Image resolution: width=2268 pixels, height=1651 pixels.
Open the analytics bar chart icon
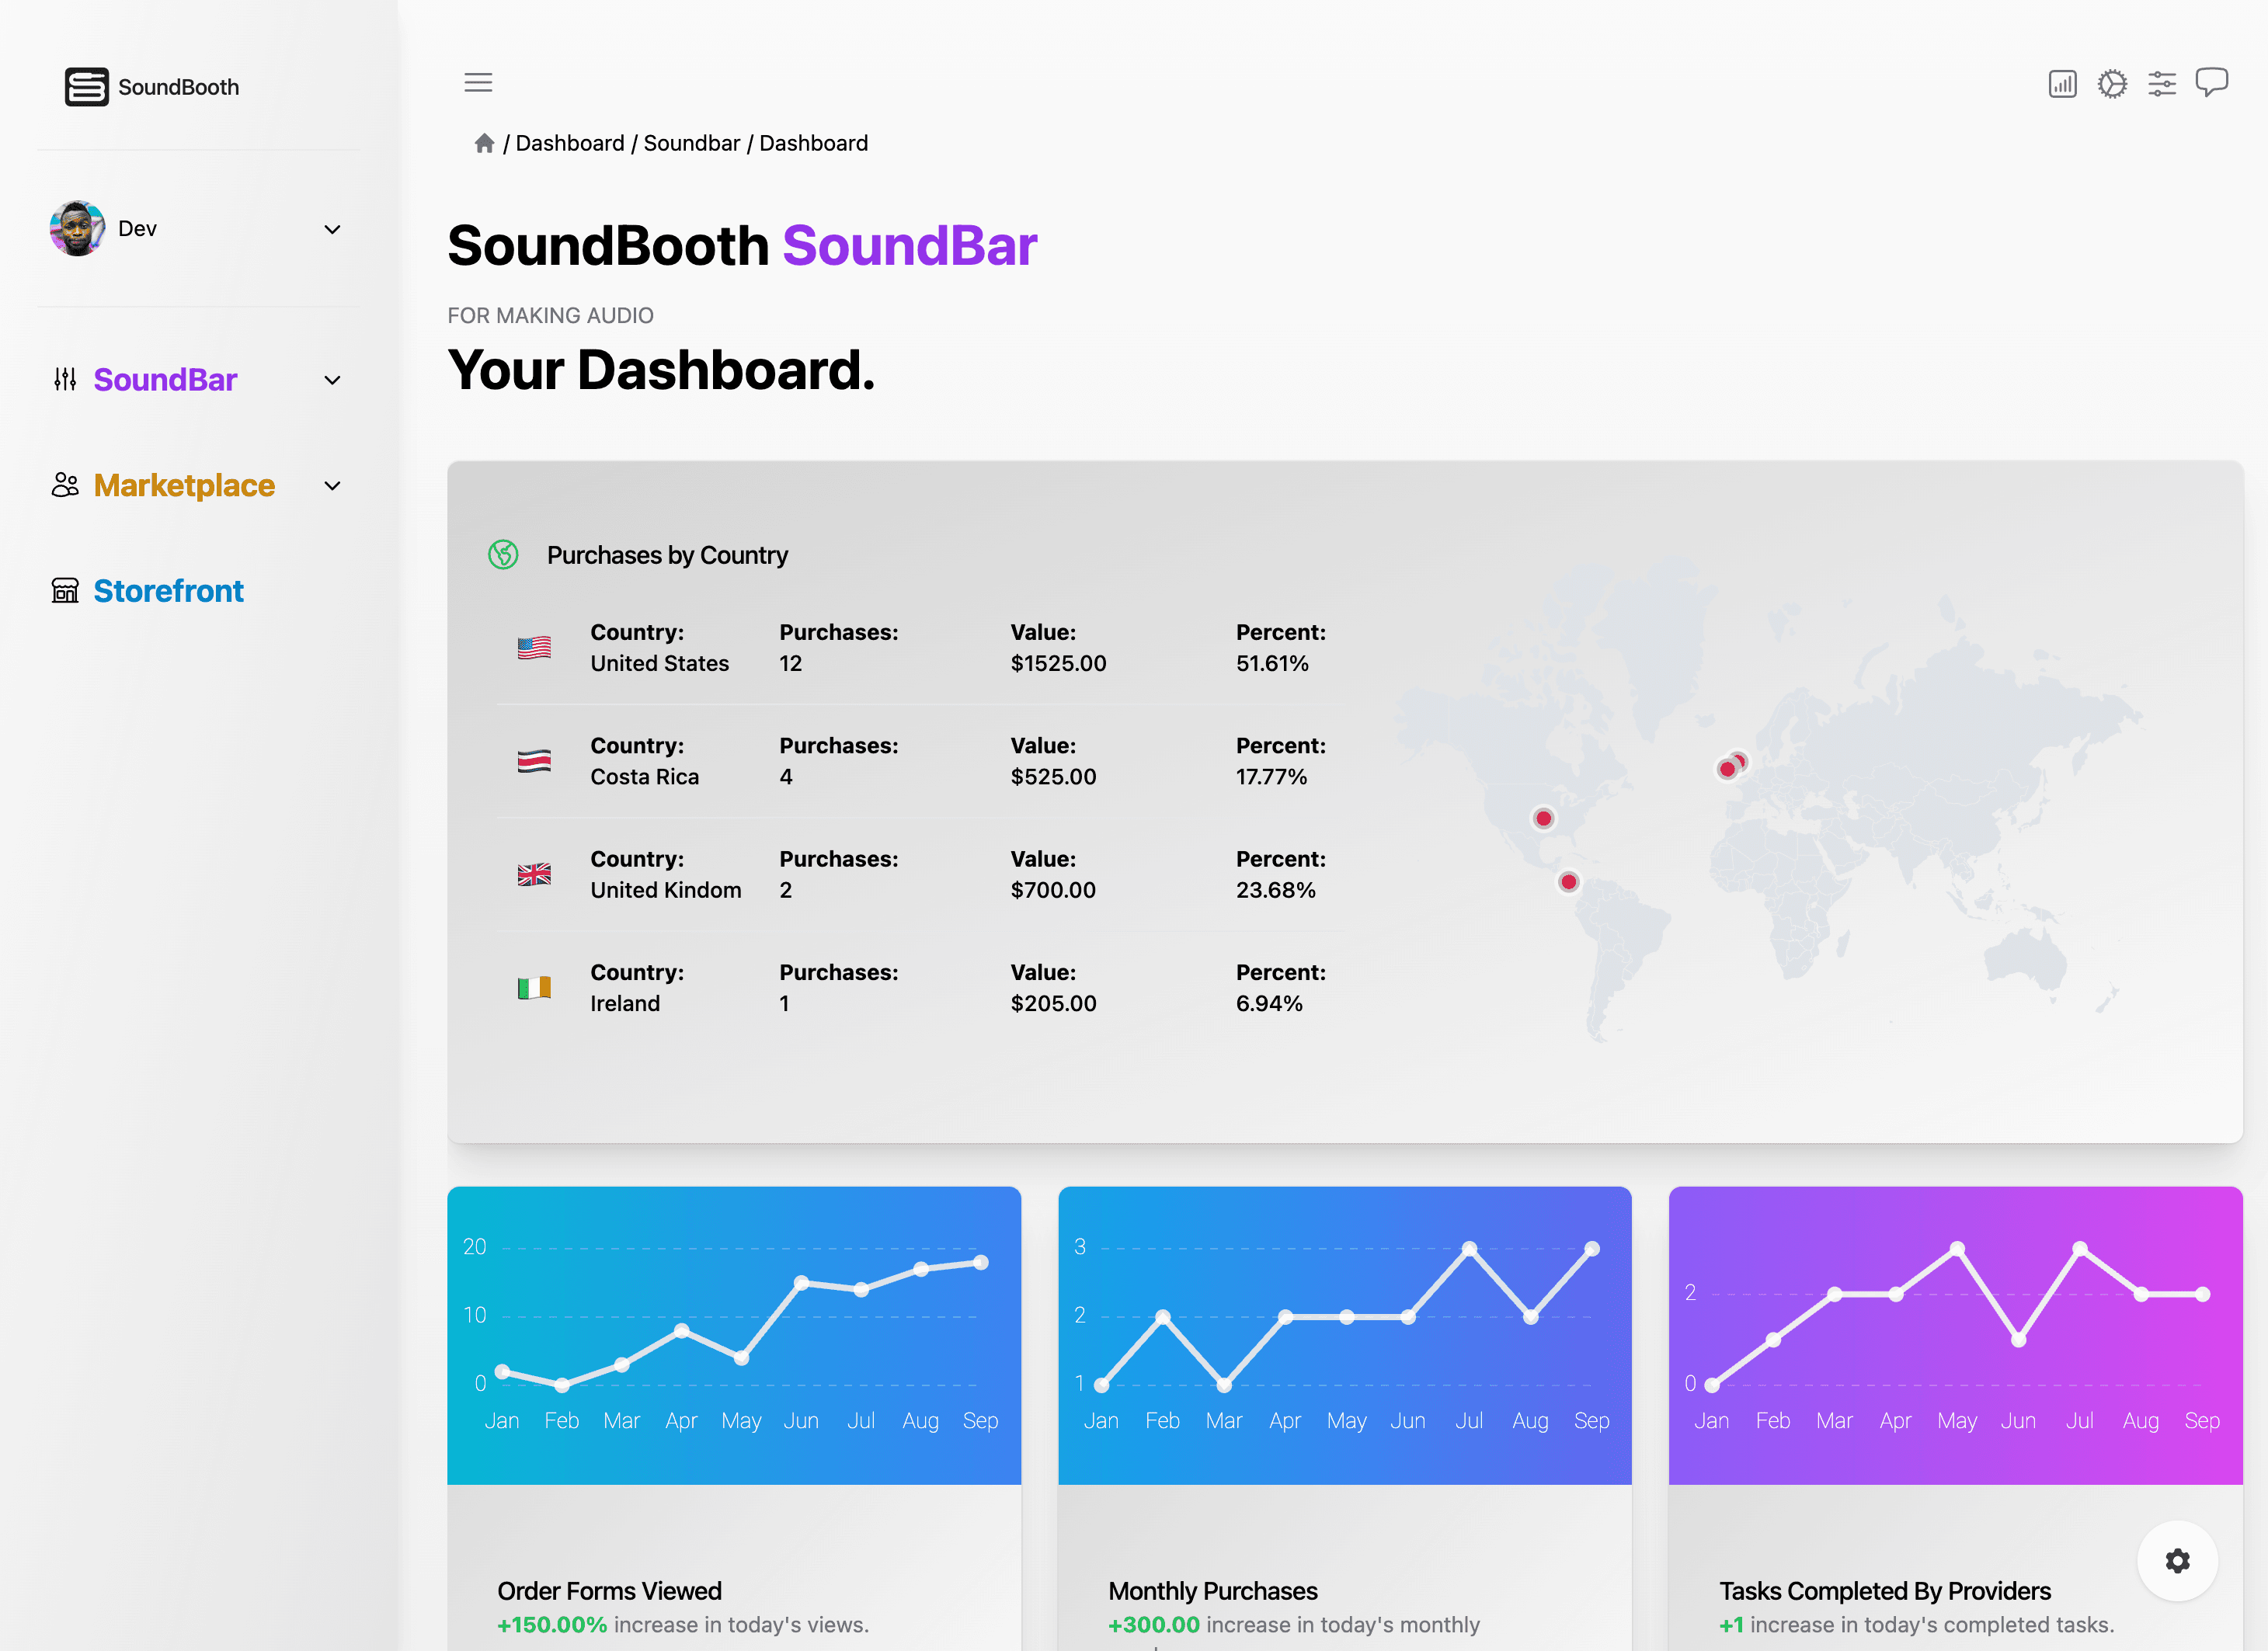click(x=2062, y=83)
